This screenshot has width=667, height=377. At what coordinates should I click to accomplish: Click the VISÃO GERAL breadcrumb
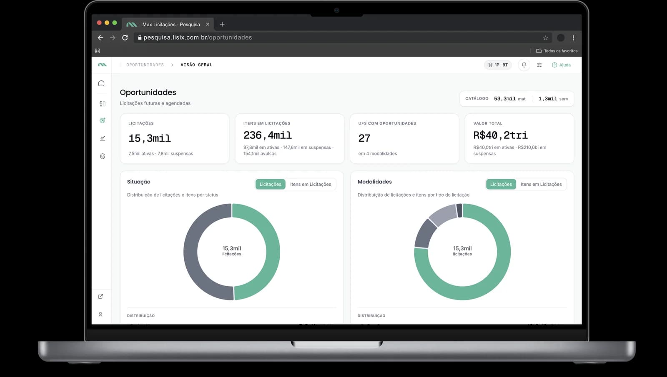coord(196,65)
